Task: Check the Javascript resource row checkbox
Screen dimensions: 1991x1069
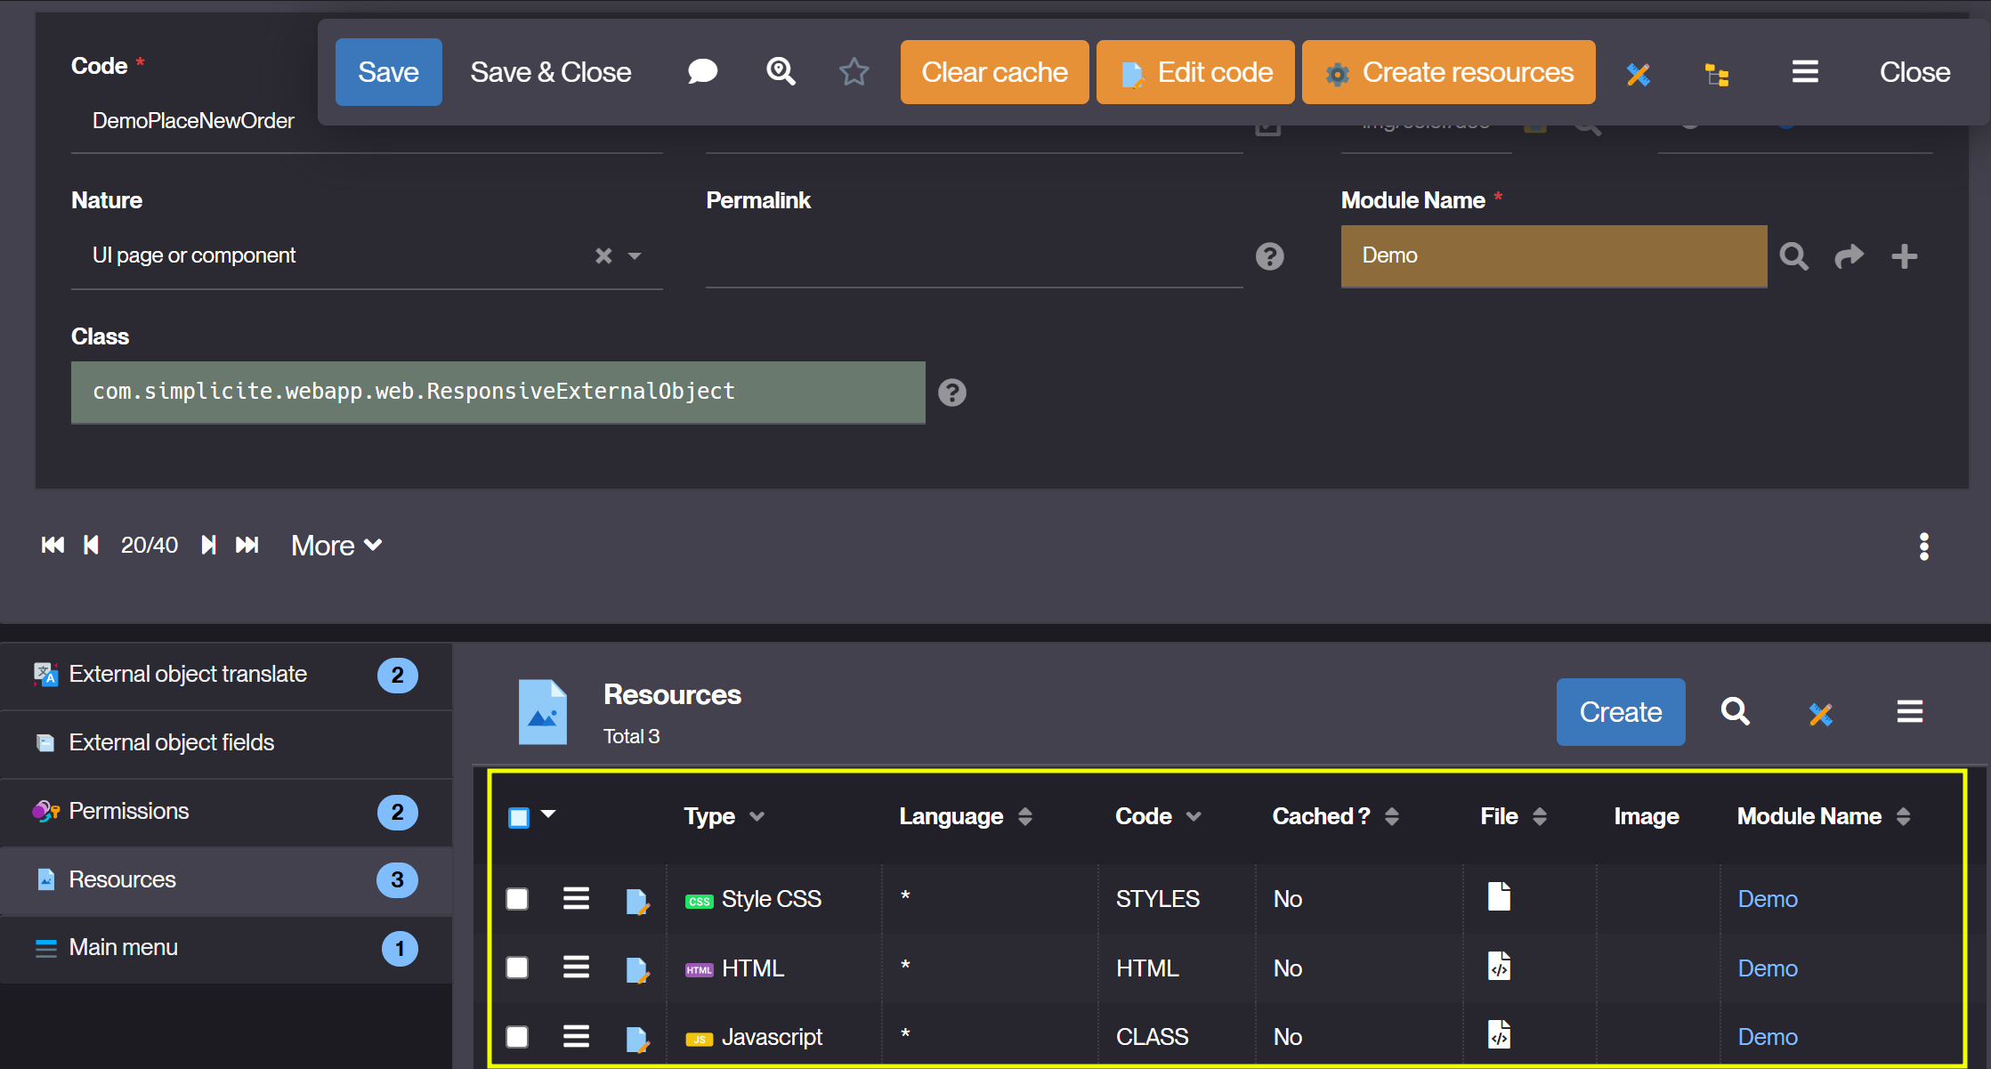Action: pos(517,1036)
